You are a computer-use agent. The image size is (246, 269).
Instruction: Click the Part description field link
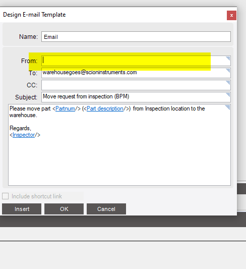pos(105,109)
